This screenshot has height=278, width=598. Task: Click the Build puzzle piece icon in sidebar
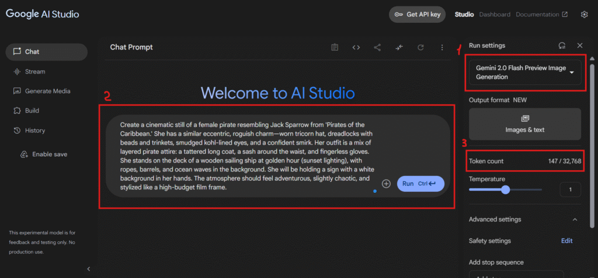pos(17,111)
